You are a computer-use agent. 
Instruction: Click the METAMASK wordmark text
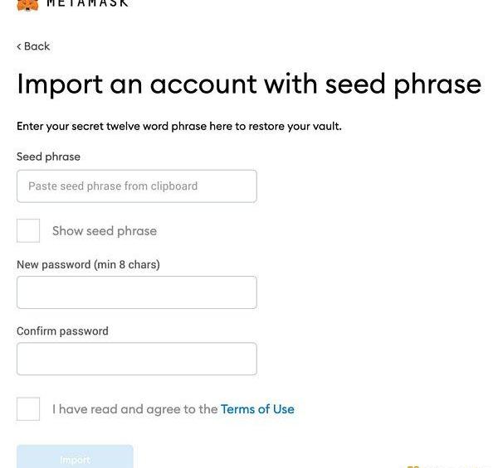coord(87,3)
